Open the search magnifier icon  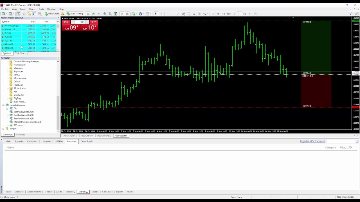click(x=351, y=14)
